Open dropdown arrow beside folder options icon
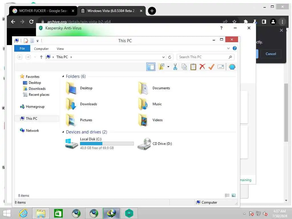This screenshot has height=219, width=292. 168,67
